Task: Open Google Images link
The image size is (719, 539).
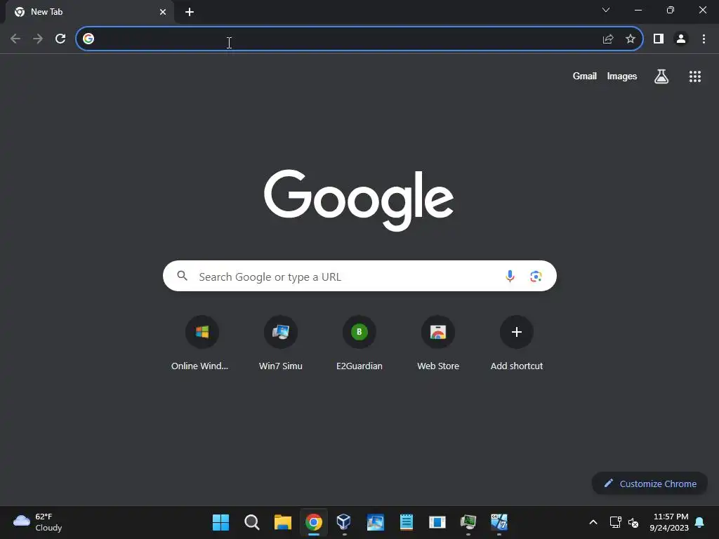Action: [x=622, y=76]
